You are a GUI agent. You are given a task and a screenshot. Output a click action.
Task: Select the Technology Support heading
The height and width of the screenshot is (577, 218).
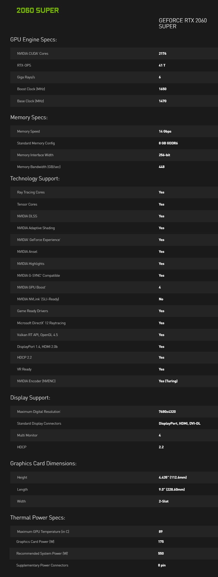pyautogui.click(x=35, y=179)
